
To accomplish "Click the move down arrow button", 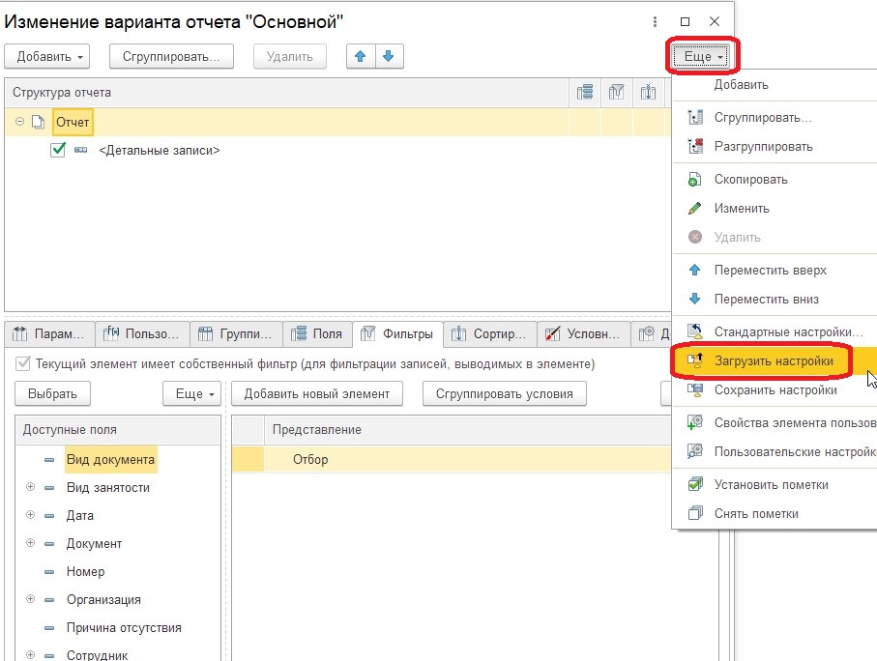I will pyautogui.click(x=389, y=56).
